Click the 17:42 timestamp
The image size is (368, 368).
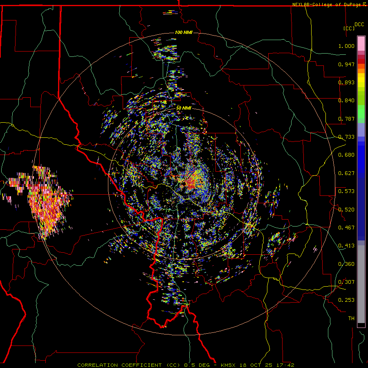tap(285, 365)
